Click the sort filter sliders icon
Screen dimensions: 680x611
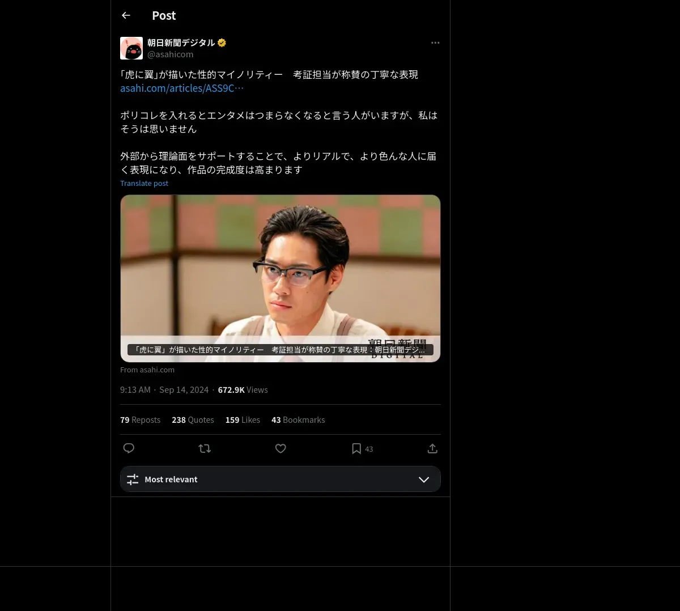coord(133,480)
